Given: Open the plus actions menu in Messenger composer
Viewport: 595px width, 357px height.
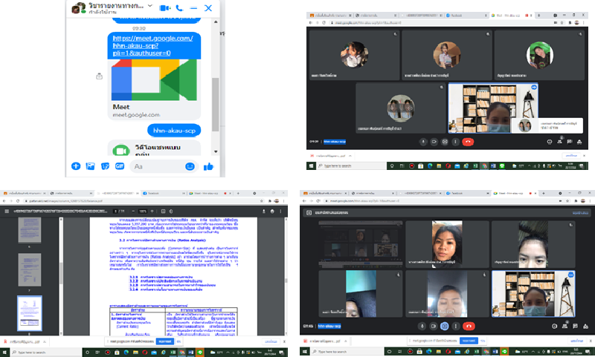Looking at the screenshot, I should pyautogui.click(x=76, y=166).
